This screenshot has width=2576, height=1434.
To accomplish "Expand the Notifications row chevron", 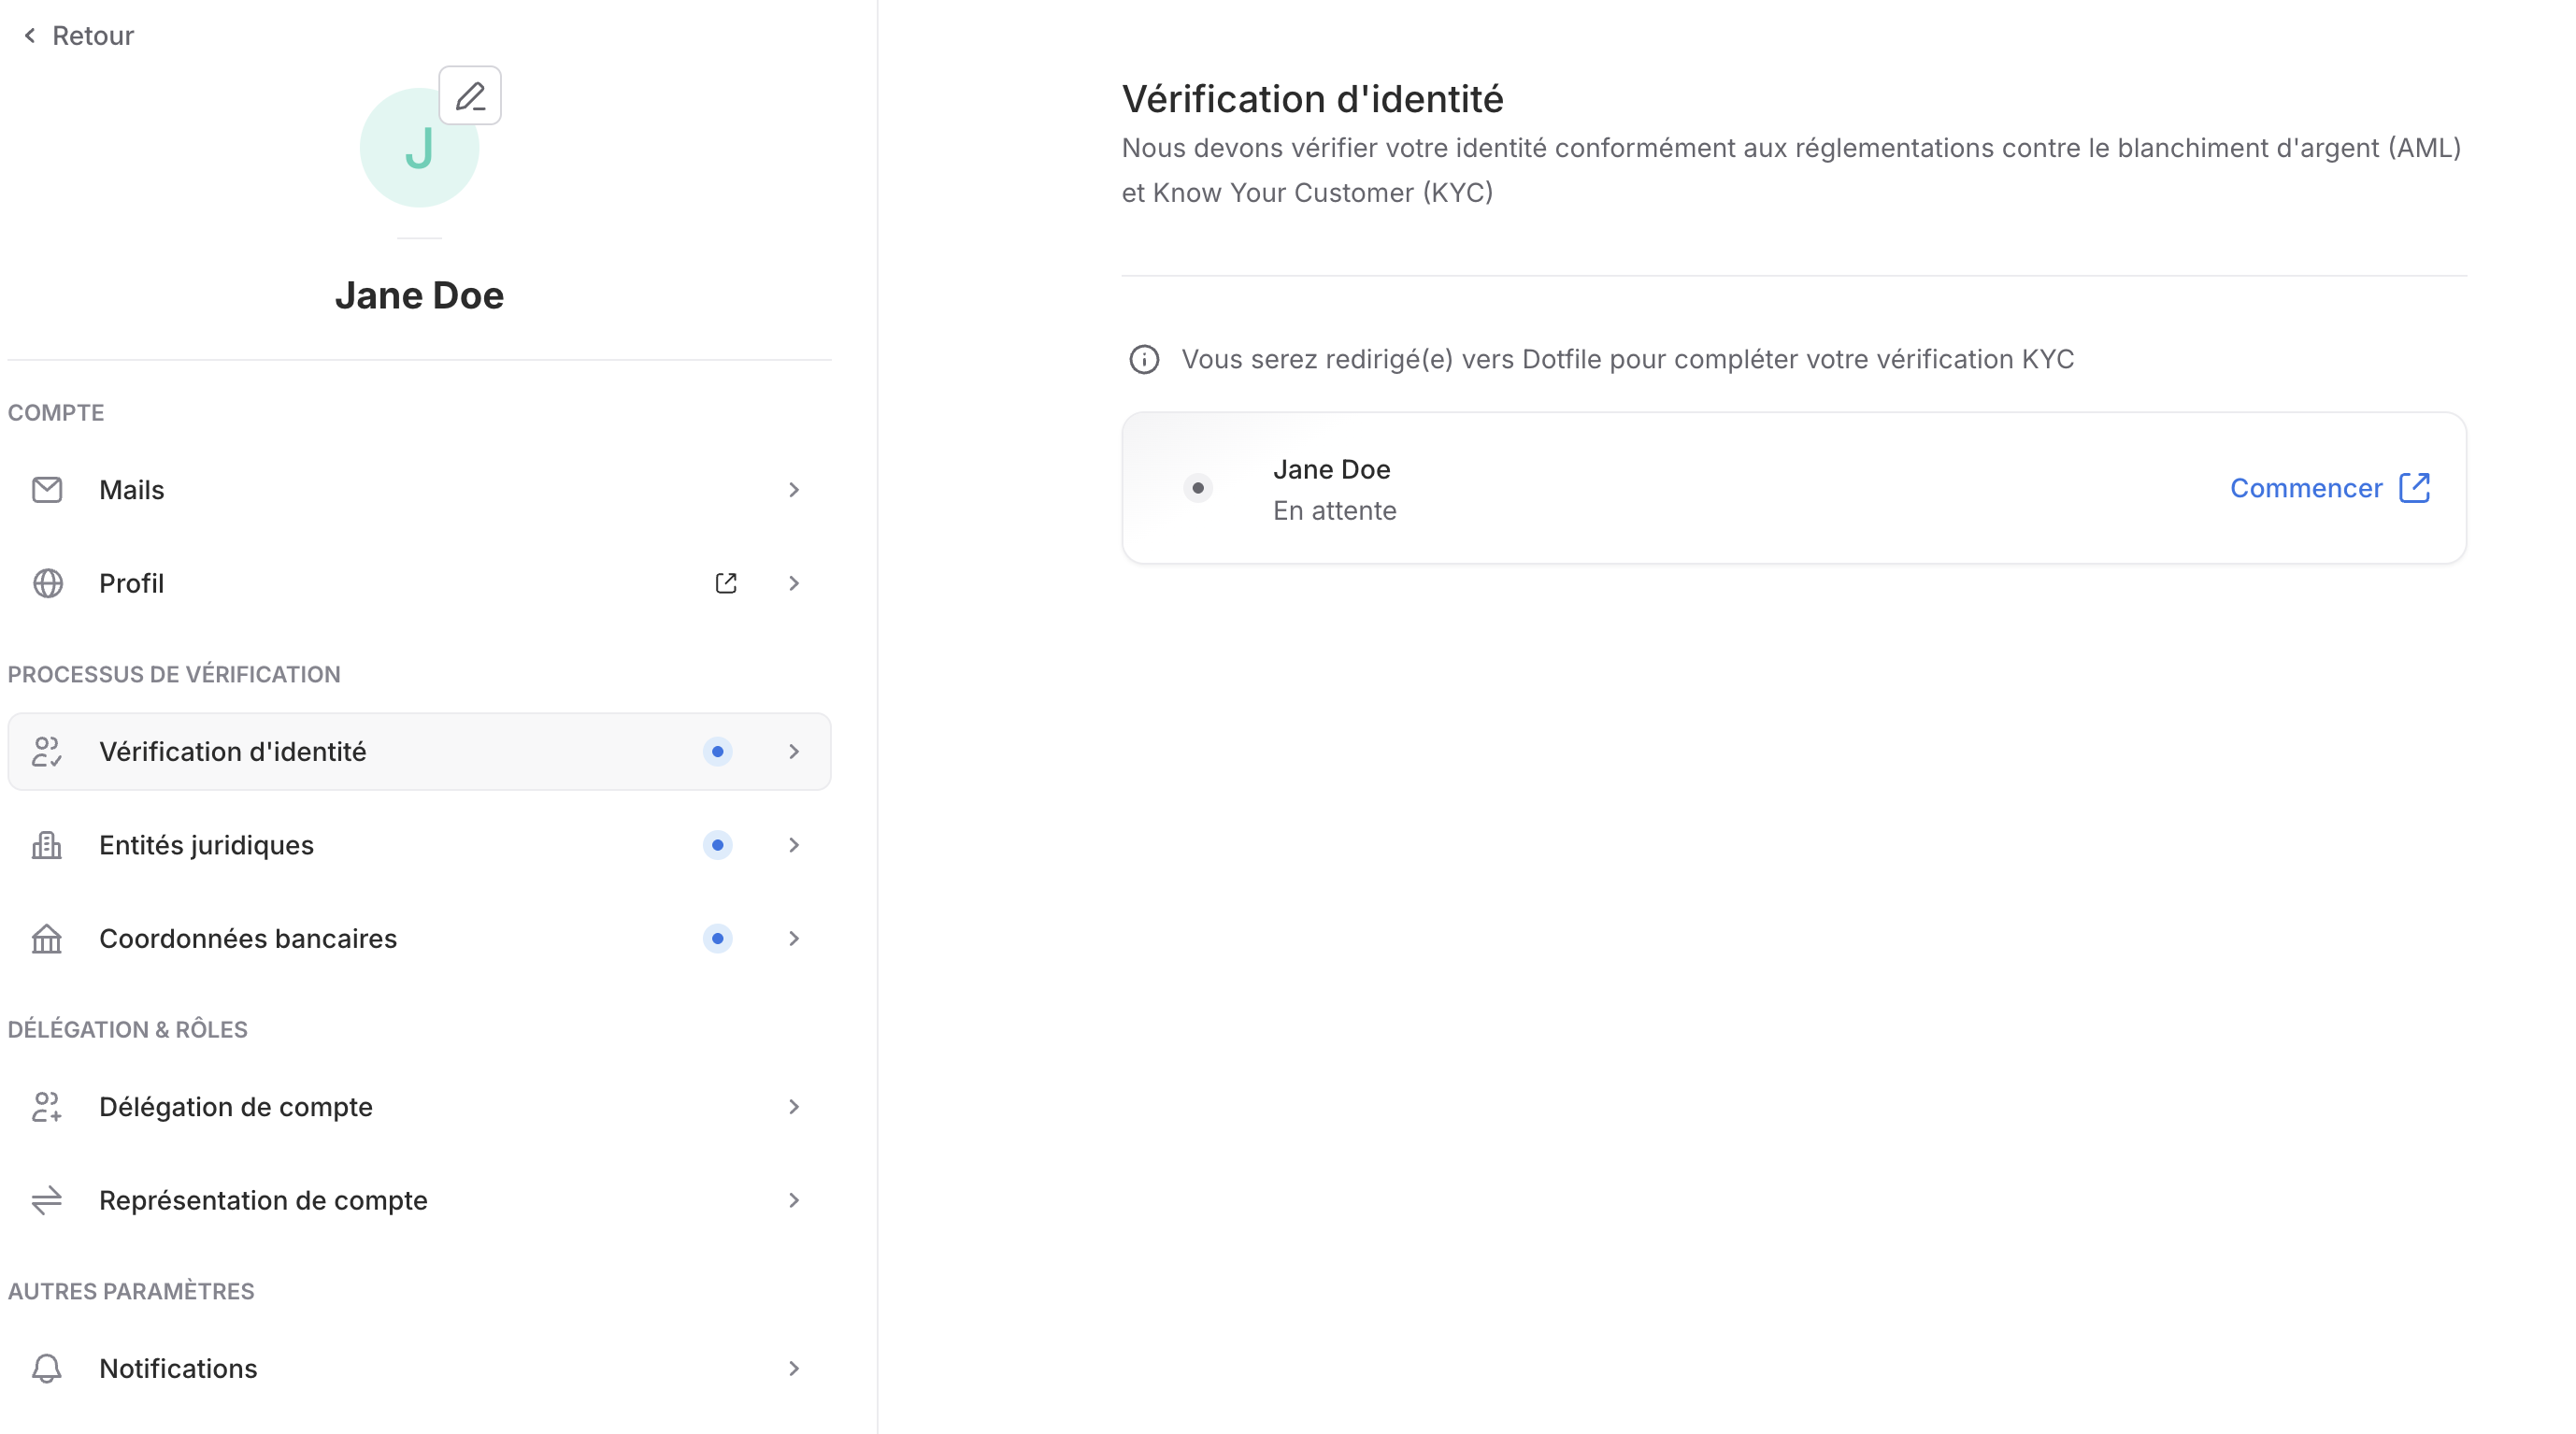I will tap(794, 1368).
